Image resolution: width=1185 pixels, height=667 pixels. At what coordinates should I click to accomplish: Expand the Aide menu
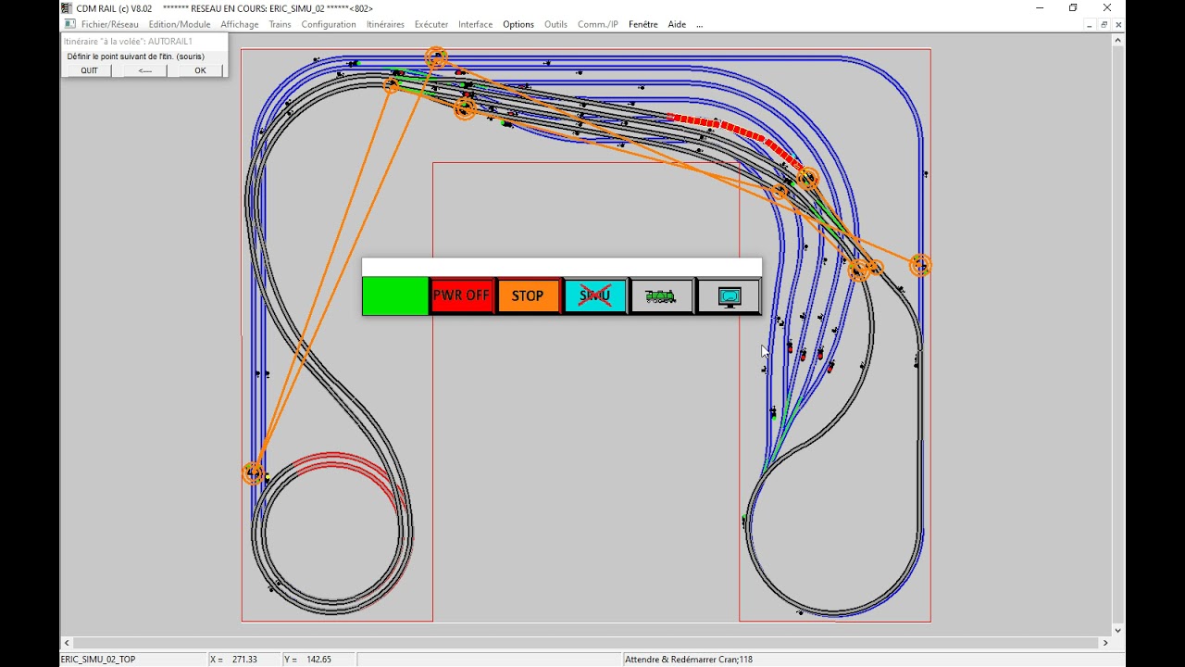point(677,24)
